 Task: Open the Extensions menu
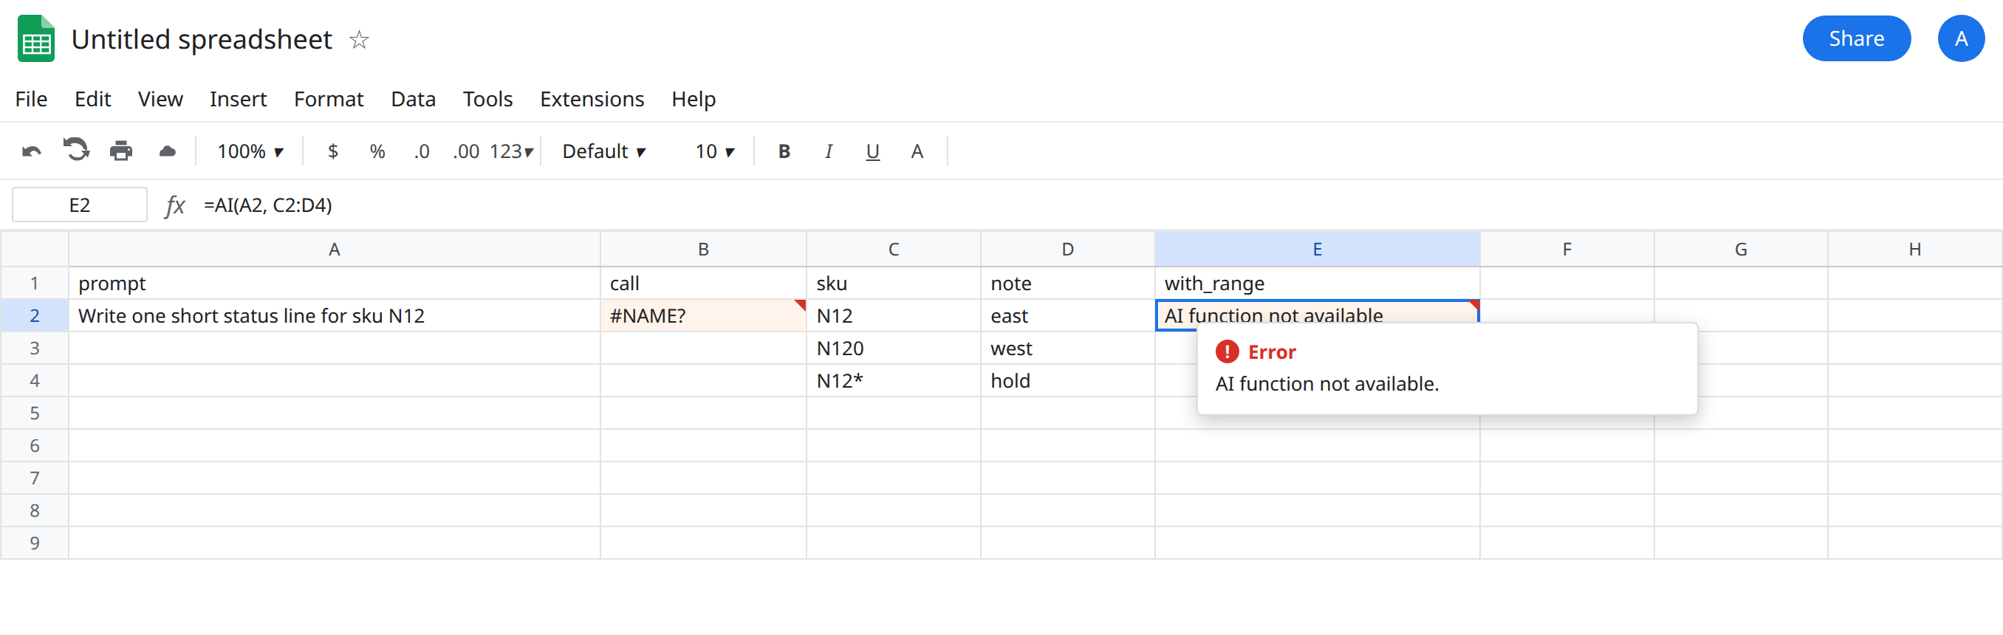click(592, 100)
